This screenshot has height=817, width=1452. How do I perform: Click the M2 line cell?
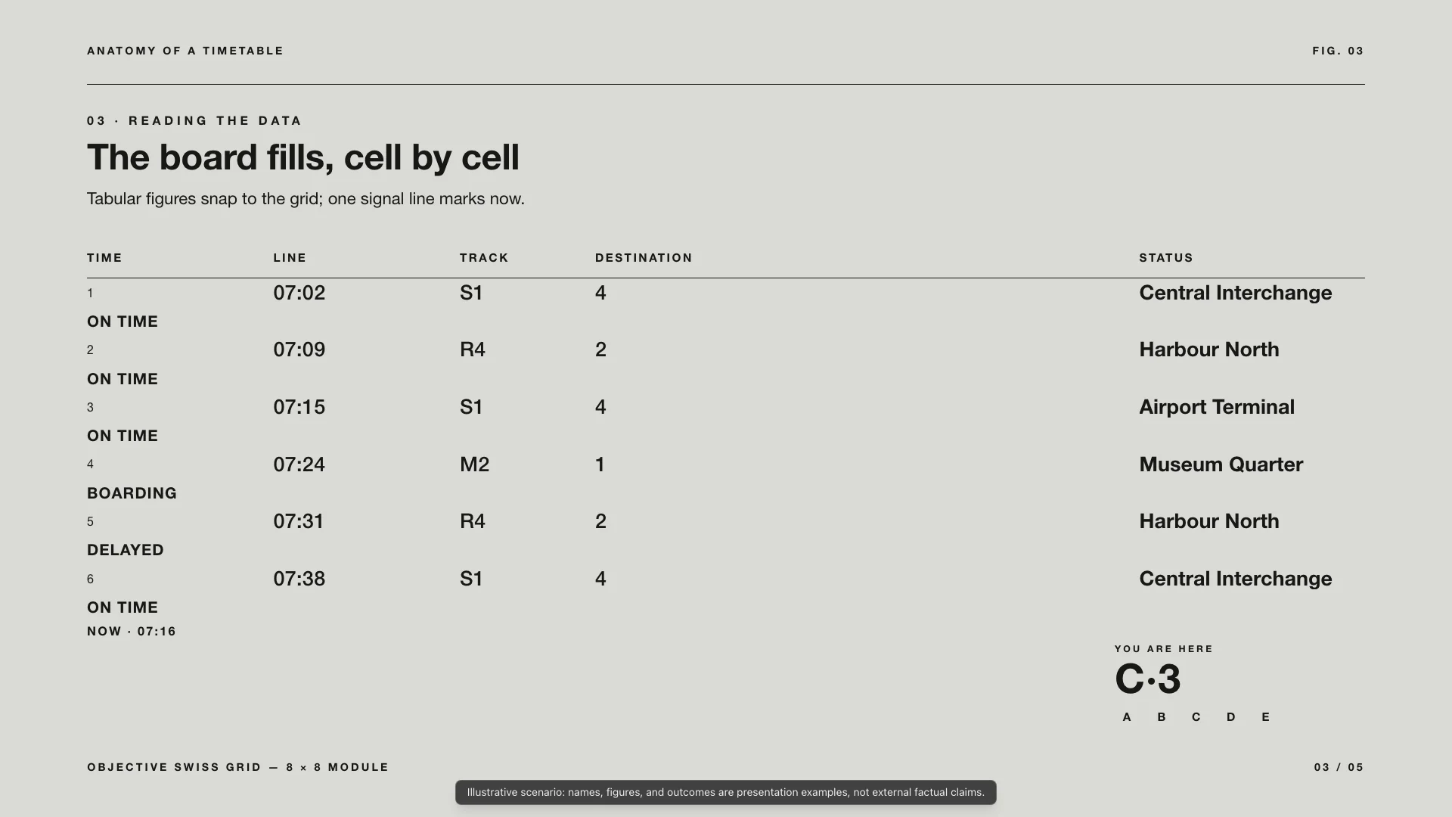coord(475,464)
